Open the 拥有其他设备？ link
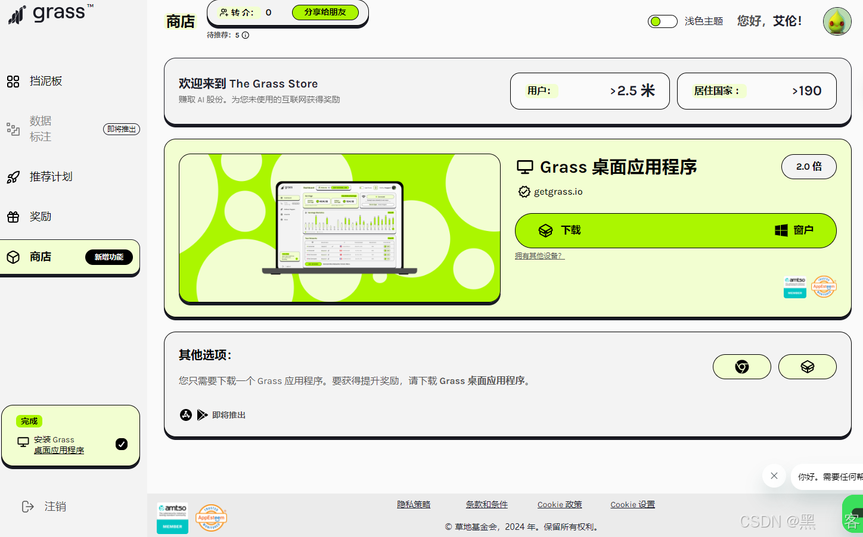Screen dimensions: 863x537 tap(539, 256)
